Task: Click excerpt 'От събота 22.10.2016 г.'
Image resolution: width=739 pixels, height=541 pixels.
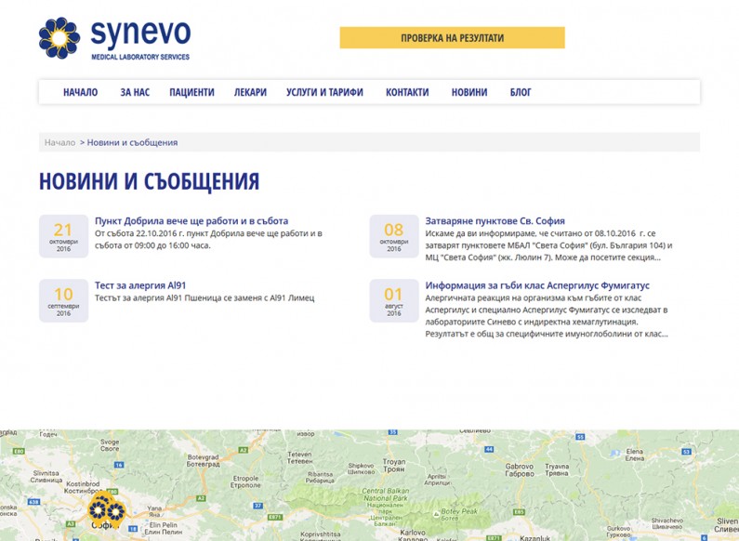Action: (208, 240)
